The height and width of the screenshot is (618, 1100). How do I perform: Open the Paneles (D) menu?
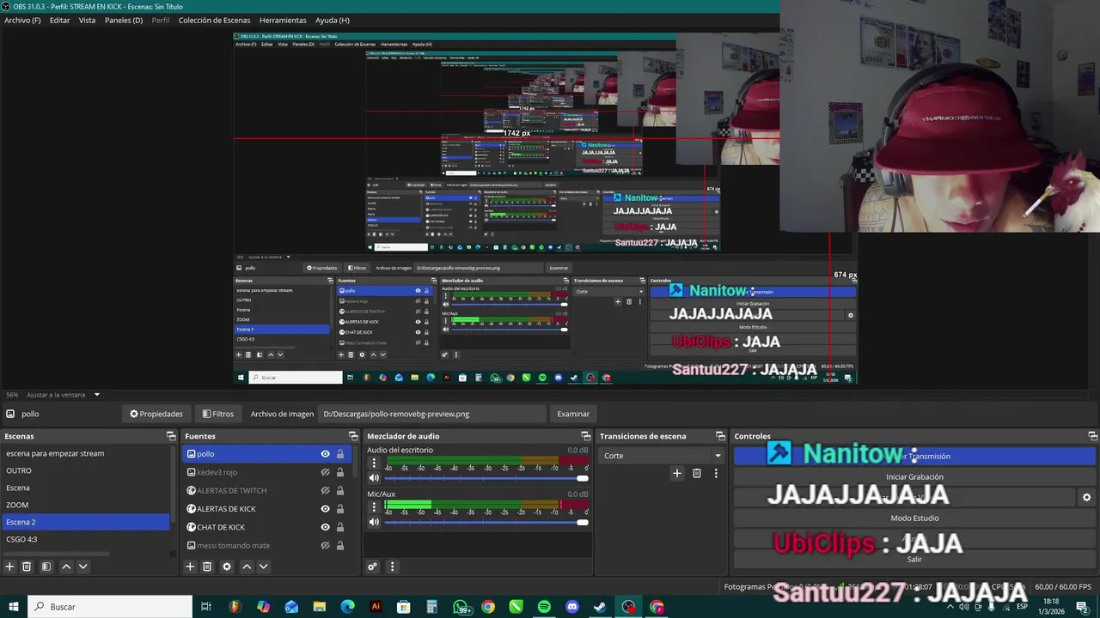(124, 20)
